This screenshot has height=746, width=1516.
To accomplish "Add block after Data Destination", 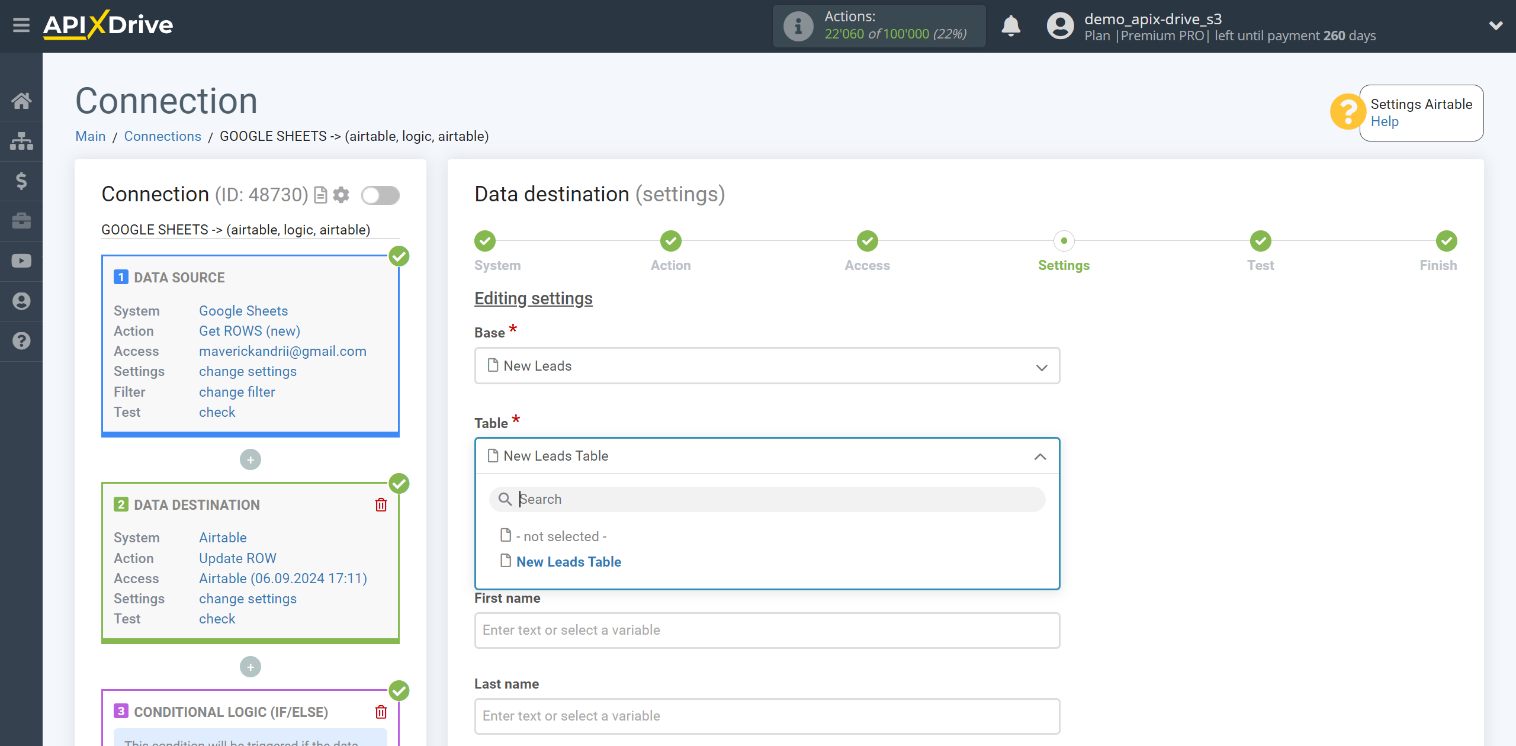I will [x=250, y=667].
